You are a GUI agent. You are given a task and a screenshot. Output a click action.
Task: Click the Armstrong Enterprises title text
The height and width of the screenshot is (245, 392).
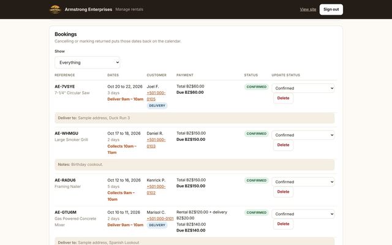pyautogui.click(x=88, y=10)
